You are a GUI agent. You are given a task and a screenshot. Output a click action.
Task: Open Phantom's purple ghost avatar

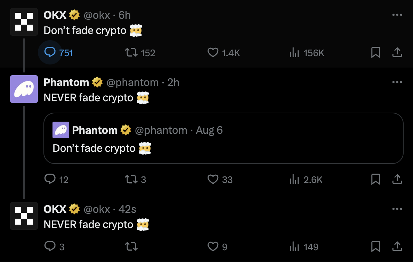tap(24, 89)
